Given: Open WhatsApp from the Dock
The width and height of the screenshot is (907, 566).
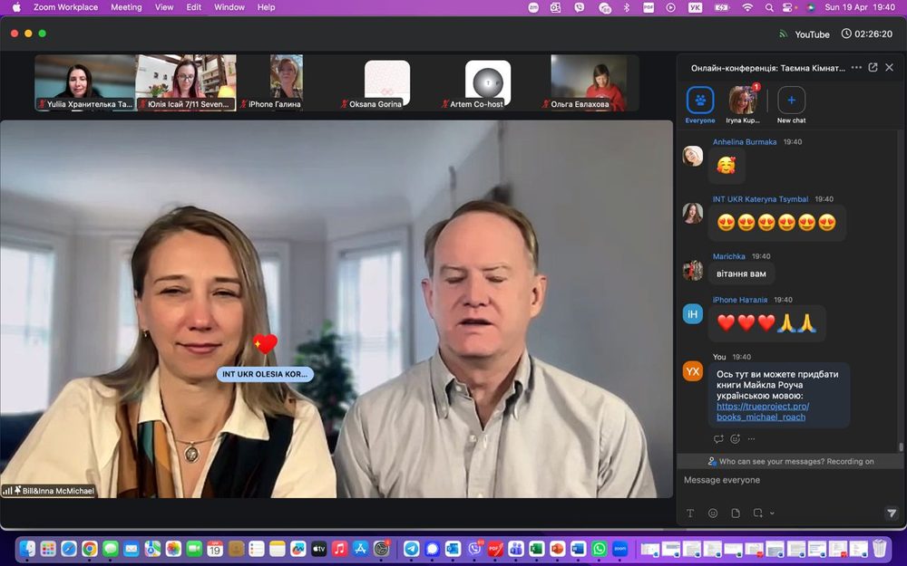Looking at the screenshot, I should pos(599,548).
